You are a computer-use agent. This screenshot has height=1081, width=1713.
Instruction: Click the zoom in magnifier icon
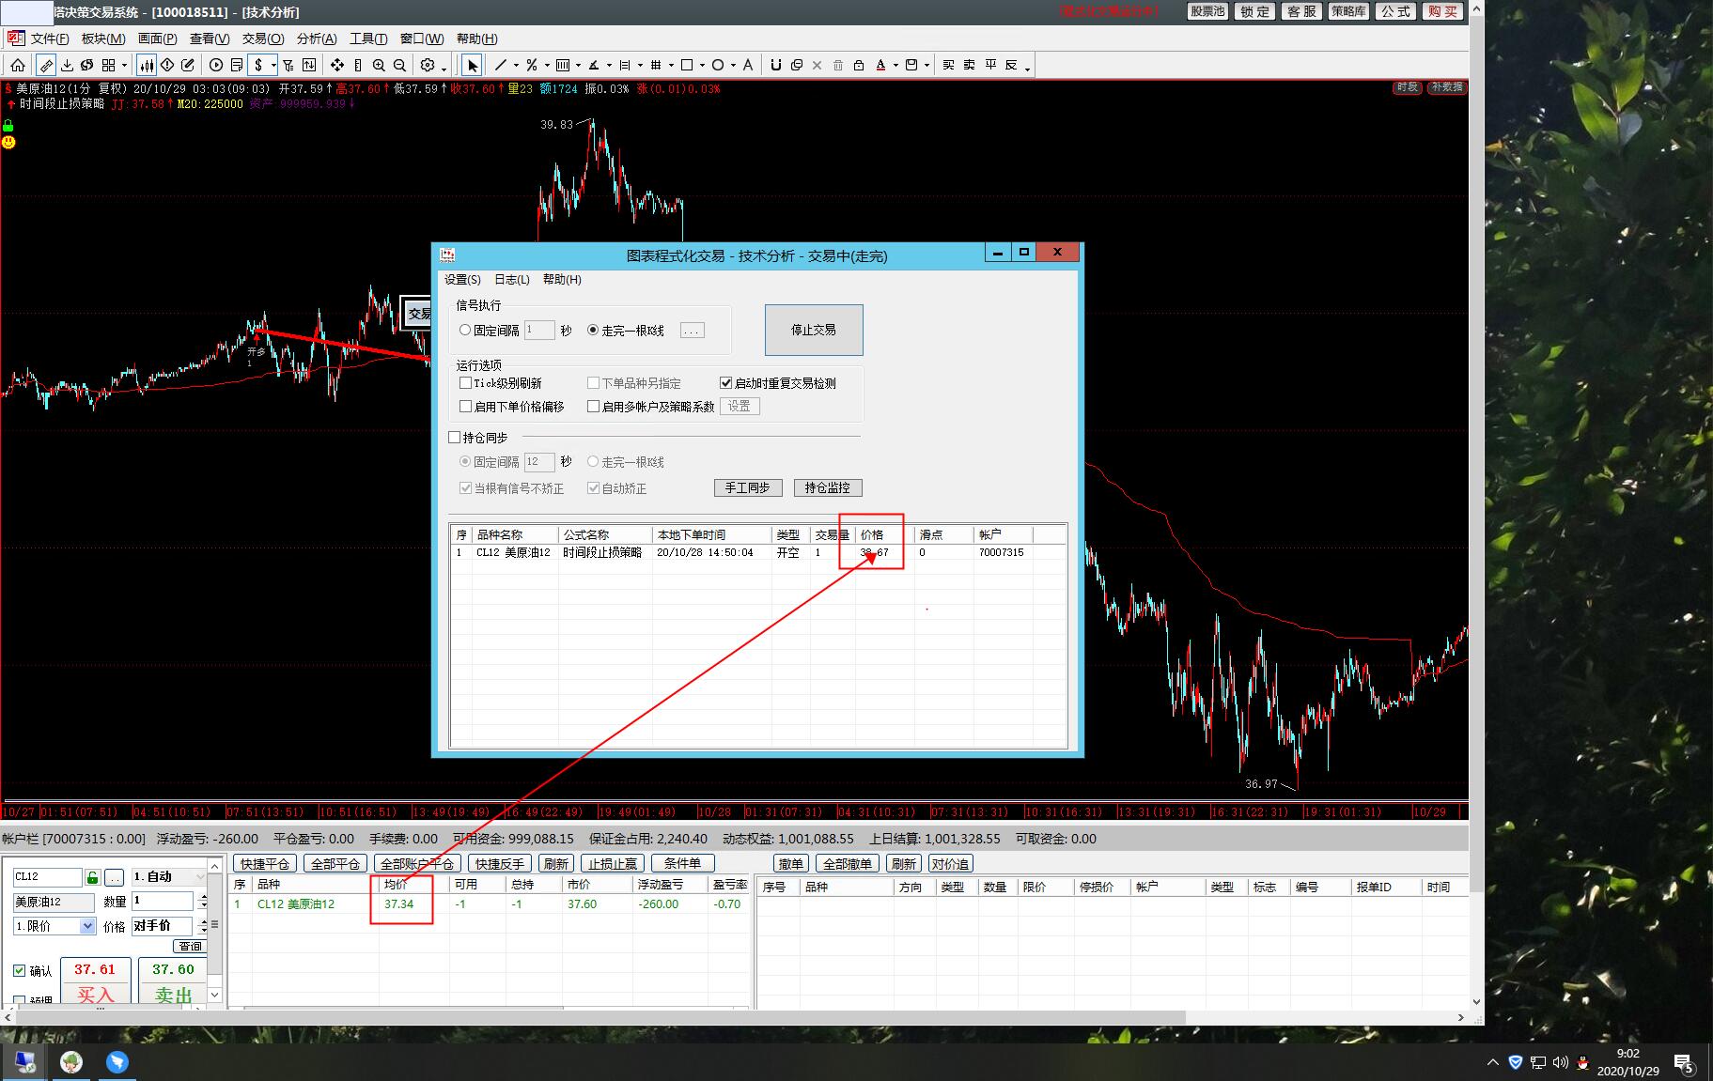379,65
